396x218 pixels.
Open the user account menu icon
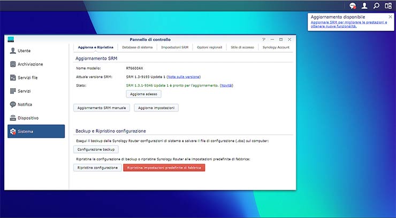tap(364, 6)
